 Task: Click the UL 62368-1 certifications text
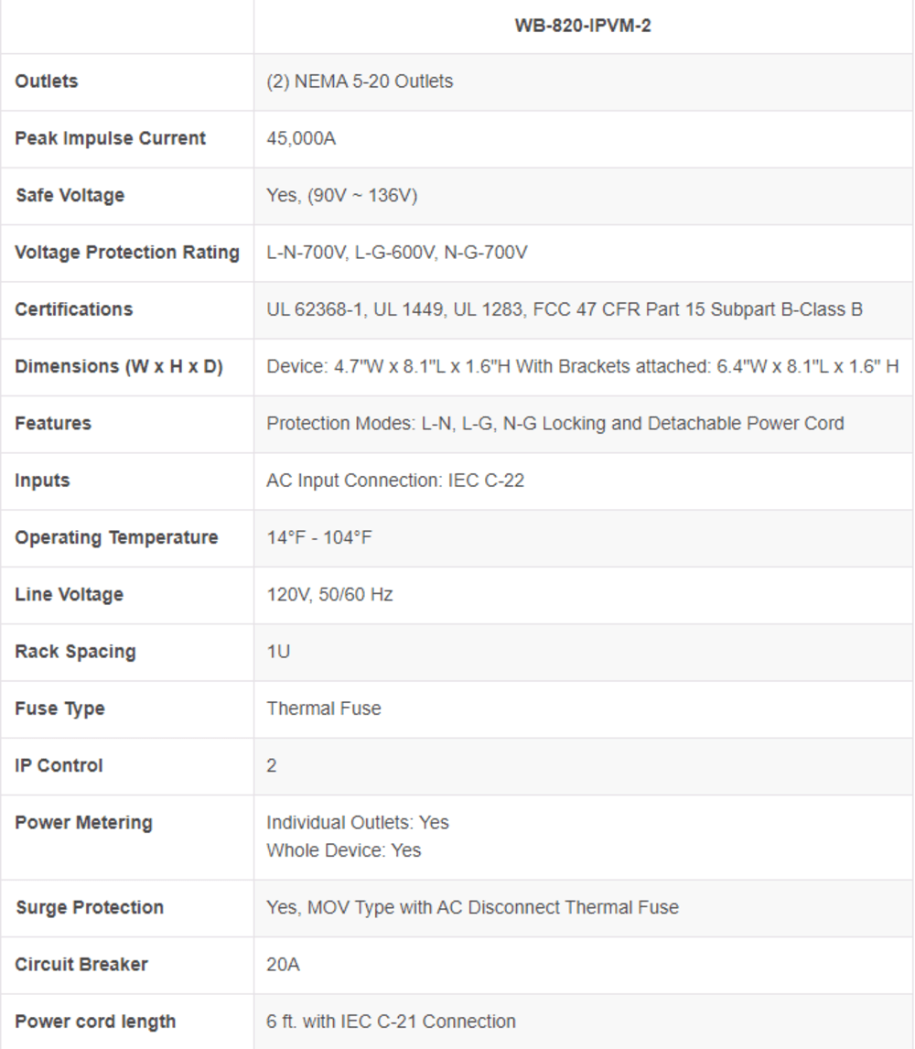tap(565, 309)
